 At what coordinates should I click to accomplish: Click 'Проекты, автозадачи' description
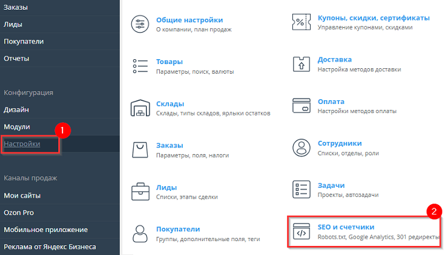click(348, 195)
